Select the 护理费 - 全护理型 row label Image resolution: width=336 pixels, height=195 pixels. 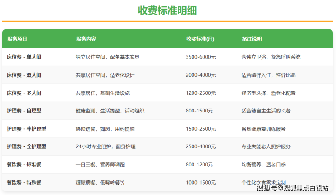click(26, 146)
